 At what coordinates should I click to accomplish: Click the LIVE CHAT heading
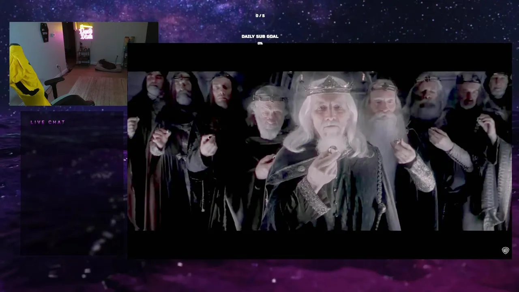pyautogui.click(x=48, y=122)
